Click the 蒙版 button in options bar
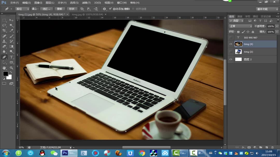Viewport: 280px width, 157px height. [60, 9]
